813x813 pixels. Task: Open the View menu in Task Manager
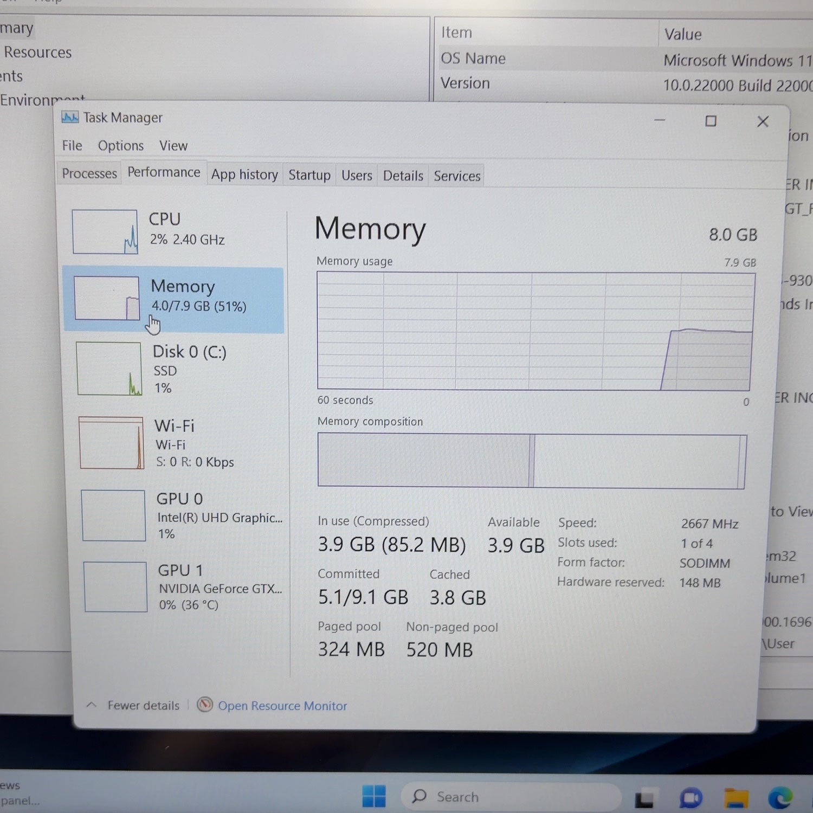[173, 145]
